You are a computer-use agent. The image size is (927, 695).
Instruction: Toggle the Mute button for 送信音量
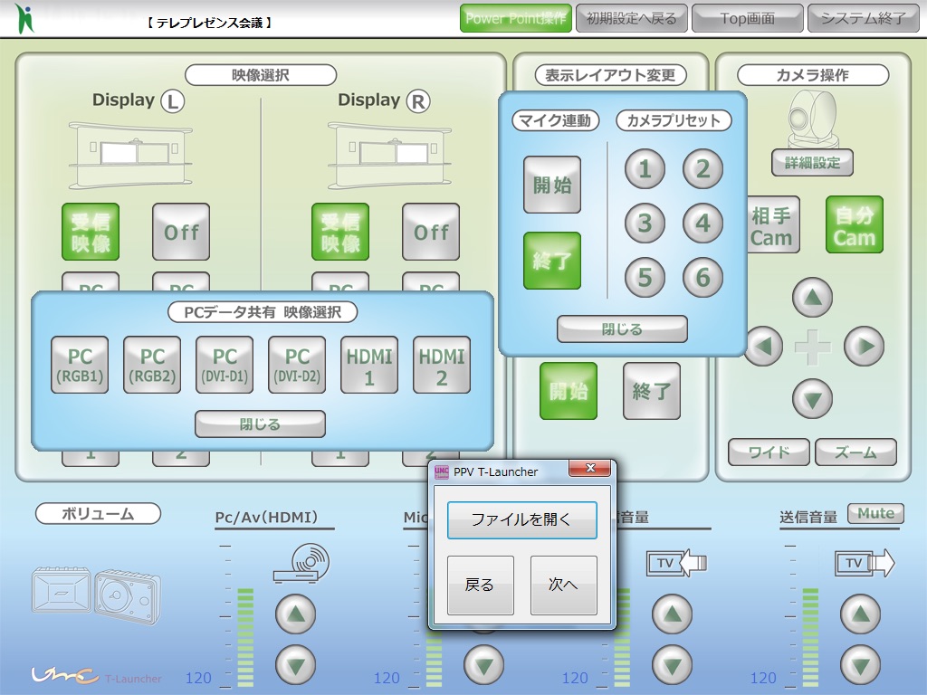click(875, 513)
